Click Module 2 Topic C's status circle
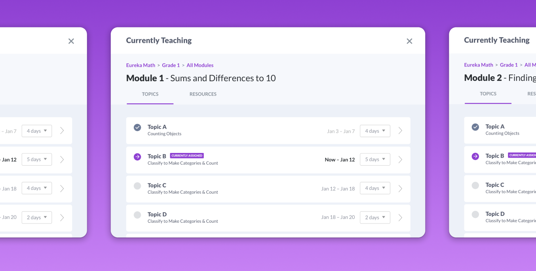 [475, 185]
